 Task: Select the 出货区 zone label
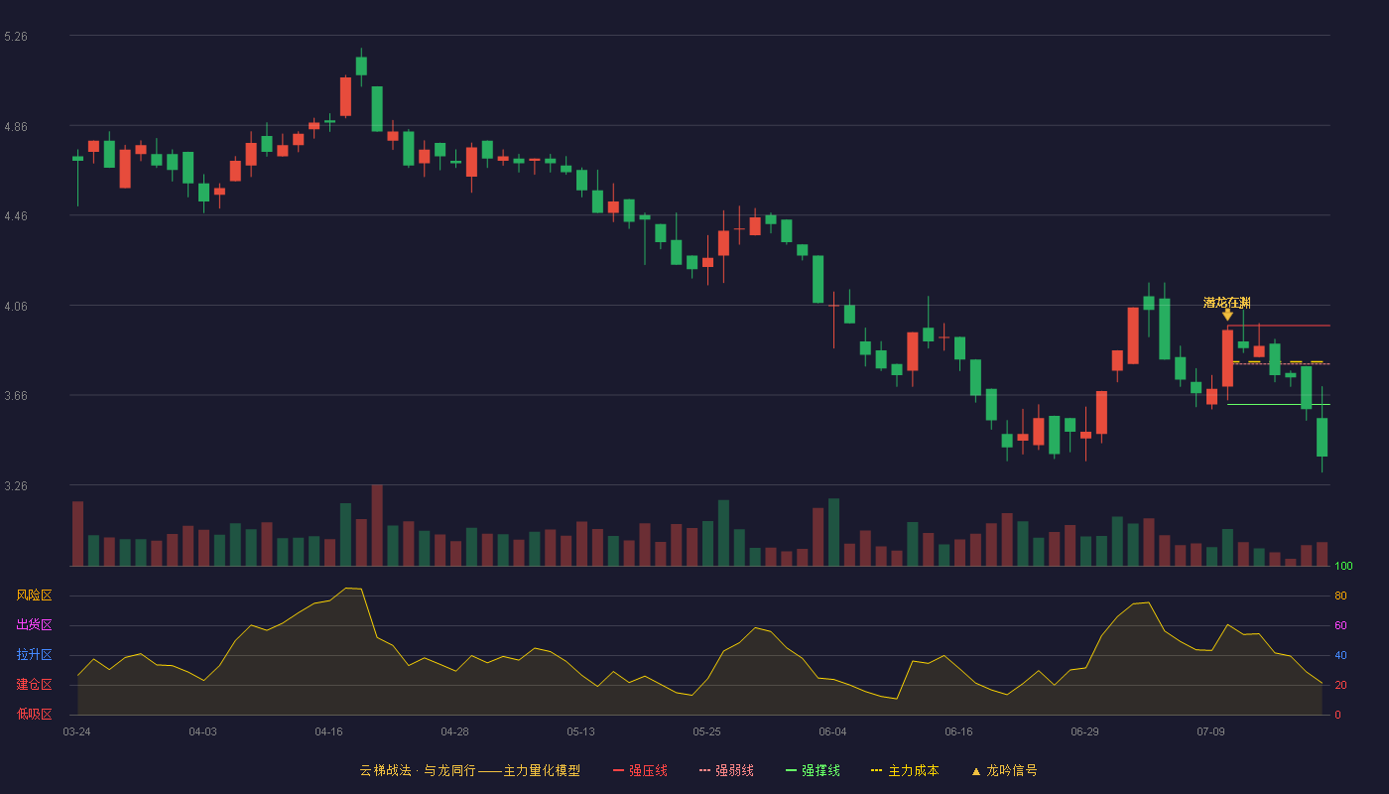click(x=34, y=625)
